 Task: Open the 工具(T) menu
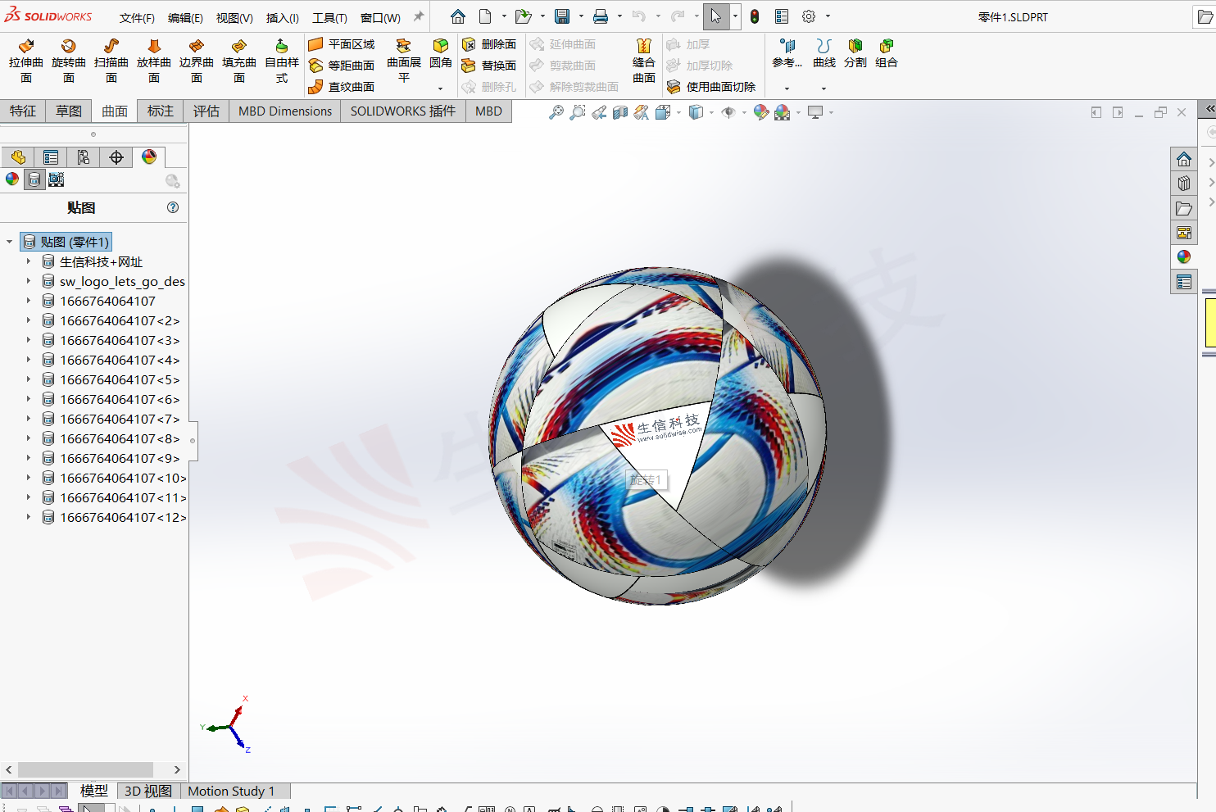(x=329, y=17)
